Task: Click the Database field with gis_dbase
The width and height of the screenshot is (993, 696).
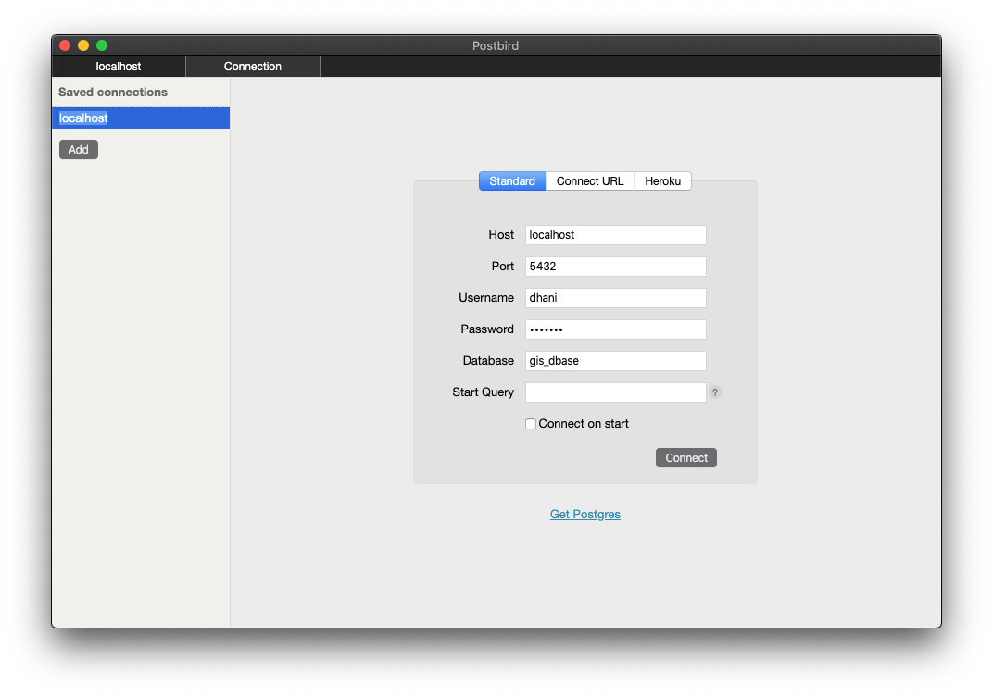Action: tap(615, 361)
